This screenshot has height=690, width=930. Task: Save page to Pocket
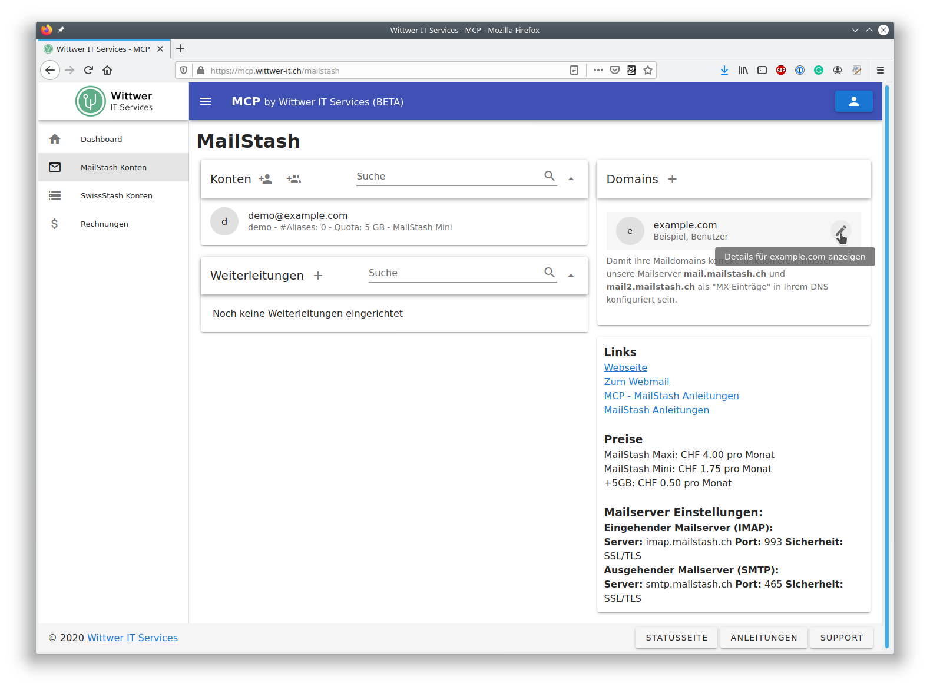615,70
